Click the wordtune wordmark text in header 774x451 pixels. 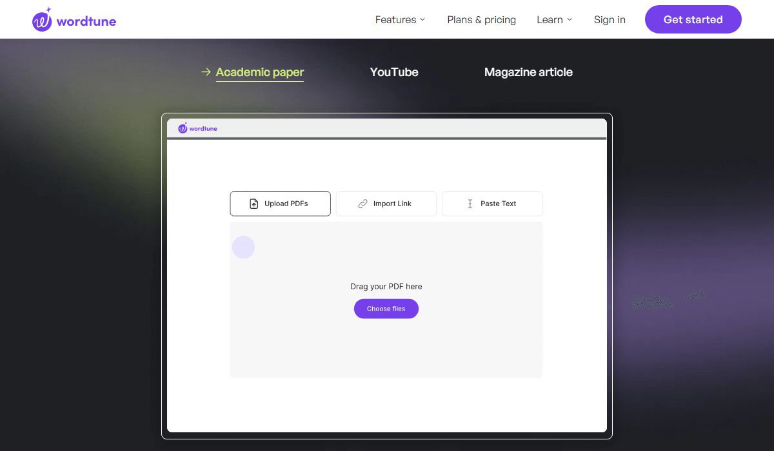[x=86, y=21]
